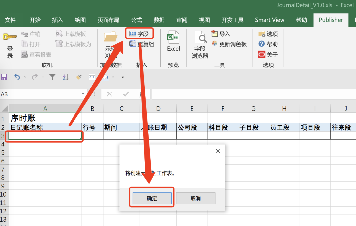This screenshot has height=226, width=356.
Task: Select the 科目段 header cell
Action: pos(223,127)
